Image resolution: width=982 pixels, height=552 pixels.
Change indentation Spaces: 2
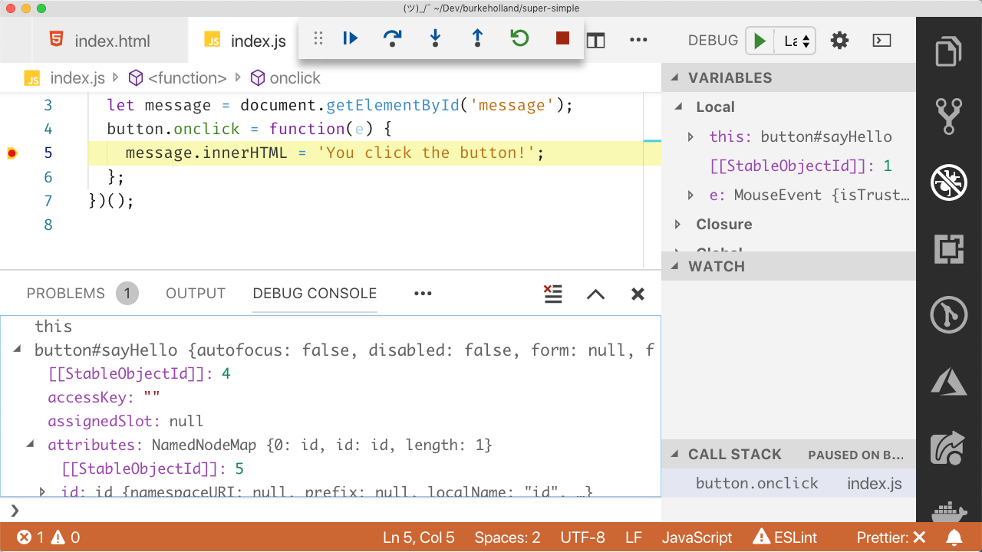(x=507, y=537)
